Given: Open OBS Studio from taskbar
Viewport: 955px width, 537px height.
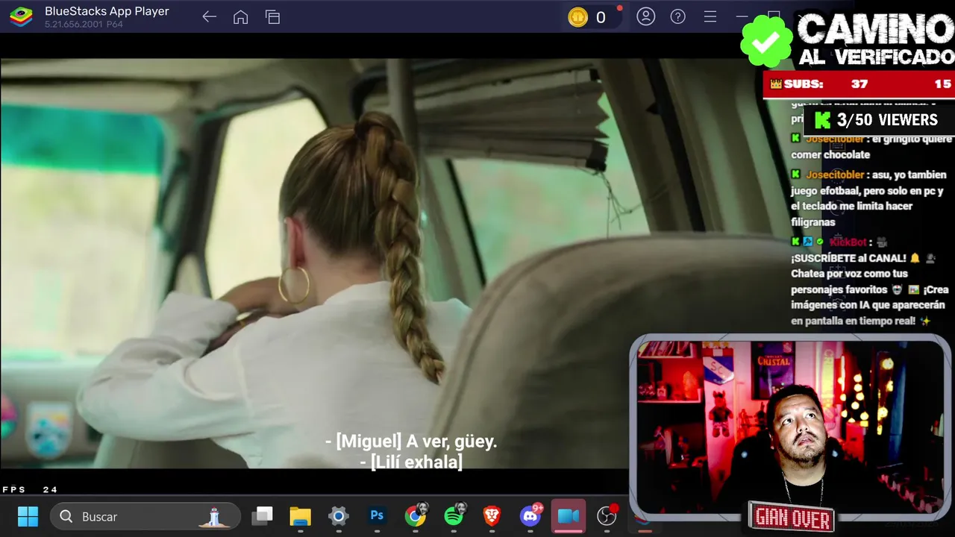Looking at the screenshot, I should (x=607, y=515).
